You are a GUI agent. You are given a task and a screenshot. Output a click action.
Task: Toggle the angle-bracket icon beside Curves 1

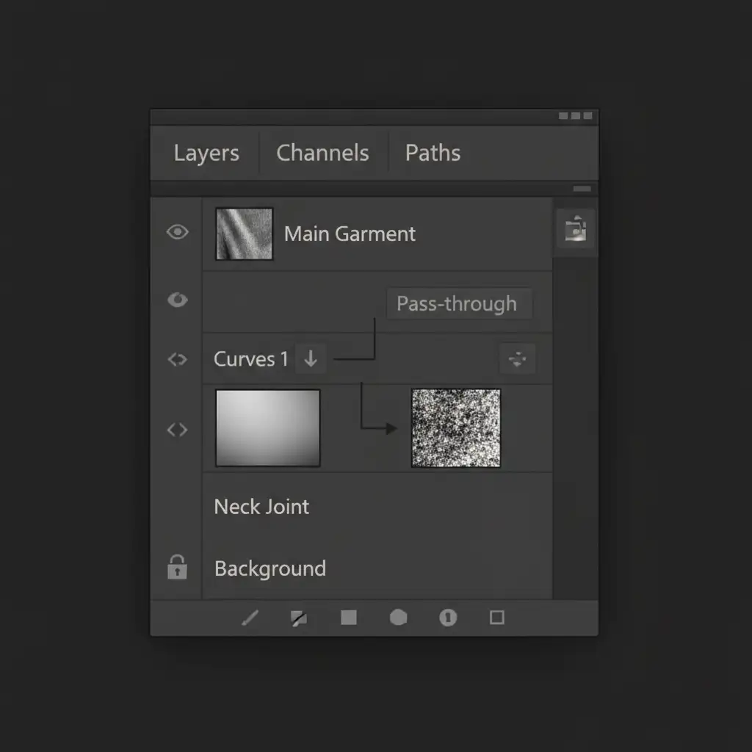177,360
